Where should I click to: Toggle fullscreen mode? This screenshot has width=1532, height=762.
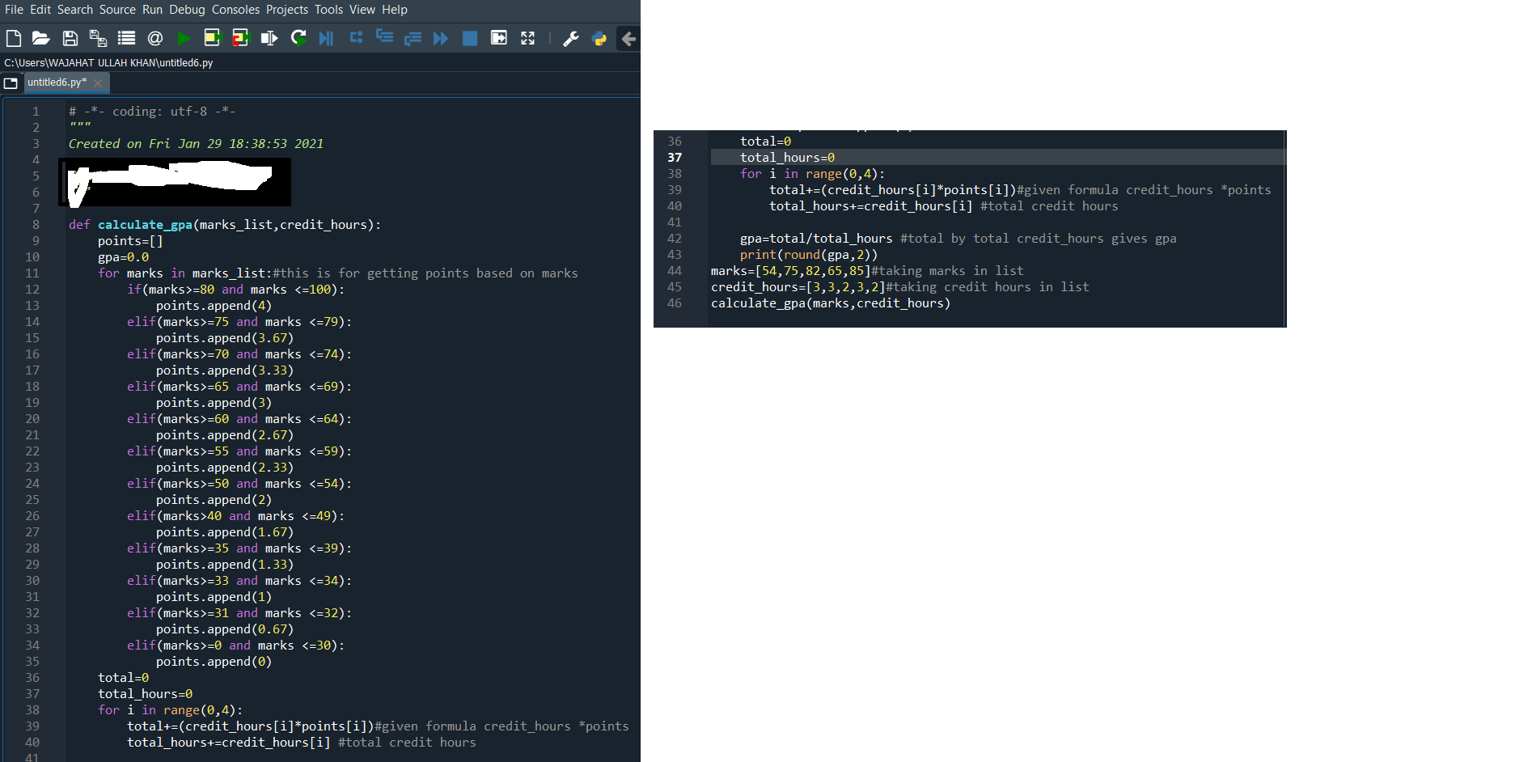tap(528, 38)
